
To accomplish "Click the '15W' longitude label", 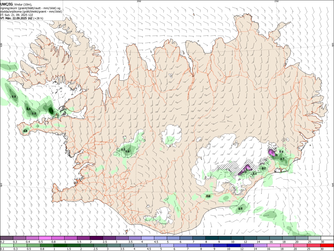I will [x=276, y=1].
